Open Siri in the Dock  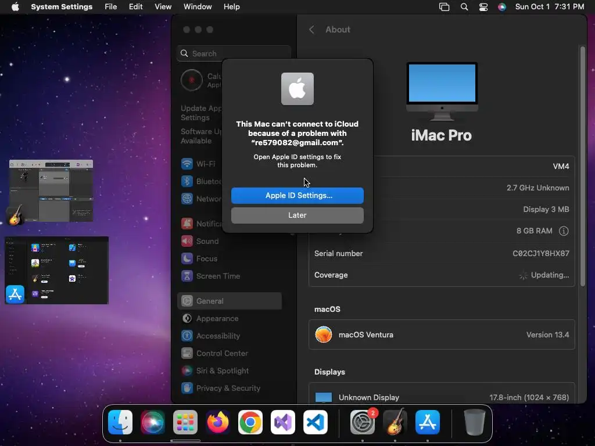point(153,422)
